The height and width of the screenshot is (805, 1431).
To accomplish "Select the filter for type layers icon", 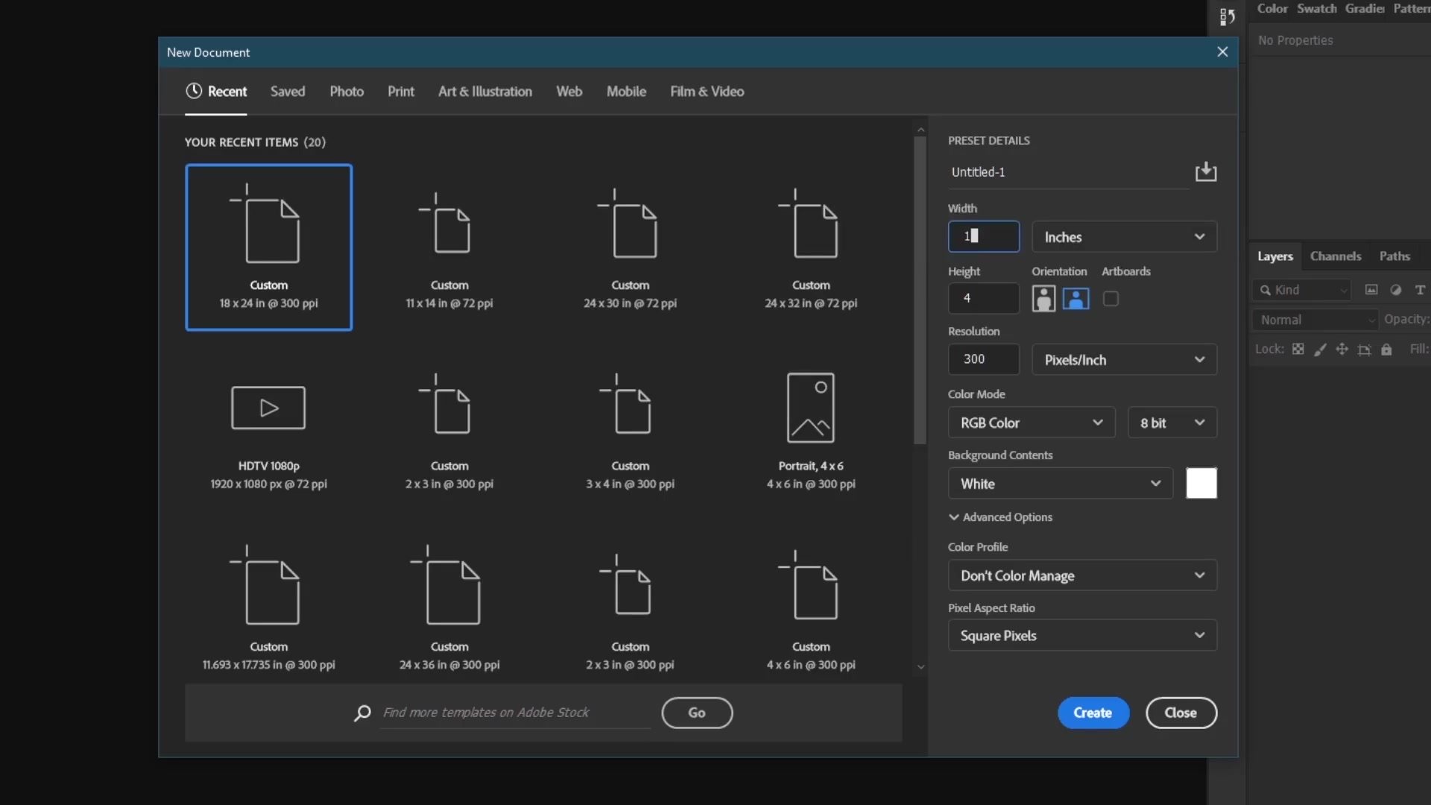I will pos(1420,290).
